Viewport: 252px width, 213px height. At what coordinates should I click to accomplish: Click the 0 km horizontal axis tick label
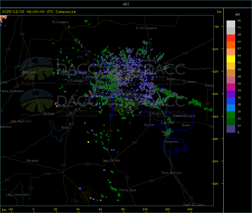[33, 209]
